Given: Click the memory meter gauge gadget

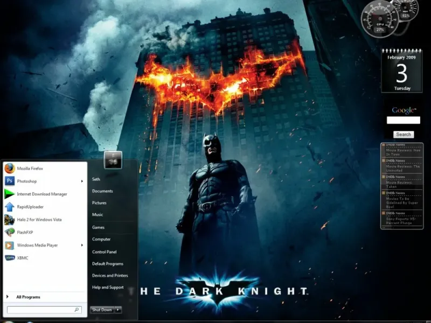Looking at the screenshot, I should pos(406,10).
